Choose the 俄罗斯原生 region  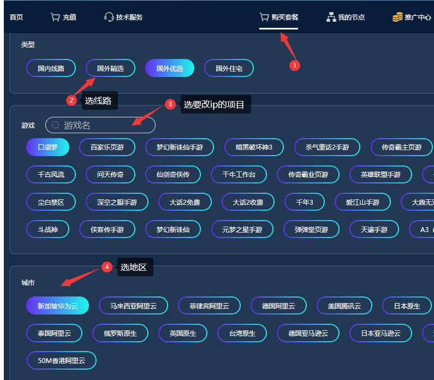click(121, 333)
